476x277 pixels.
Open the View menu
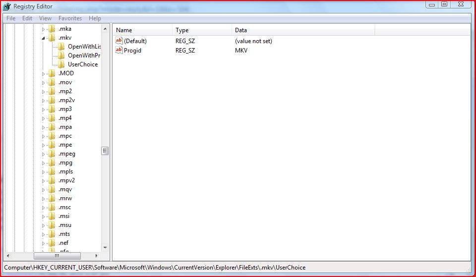[45, 18]
